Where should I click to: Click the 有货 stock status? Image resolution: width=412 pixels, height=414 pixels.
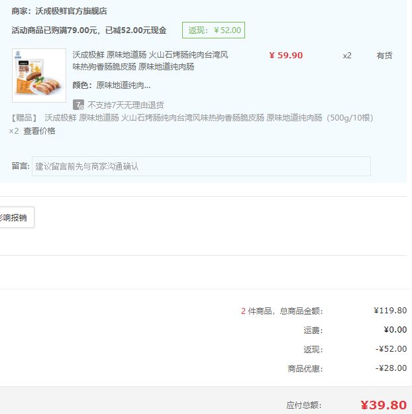(x=384, y=56)
